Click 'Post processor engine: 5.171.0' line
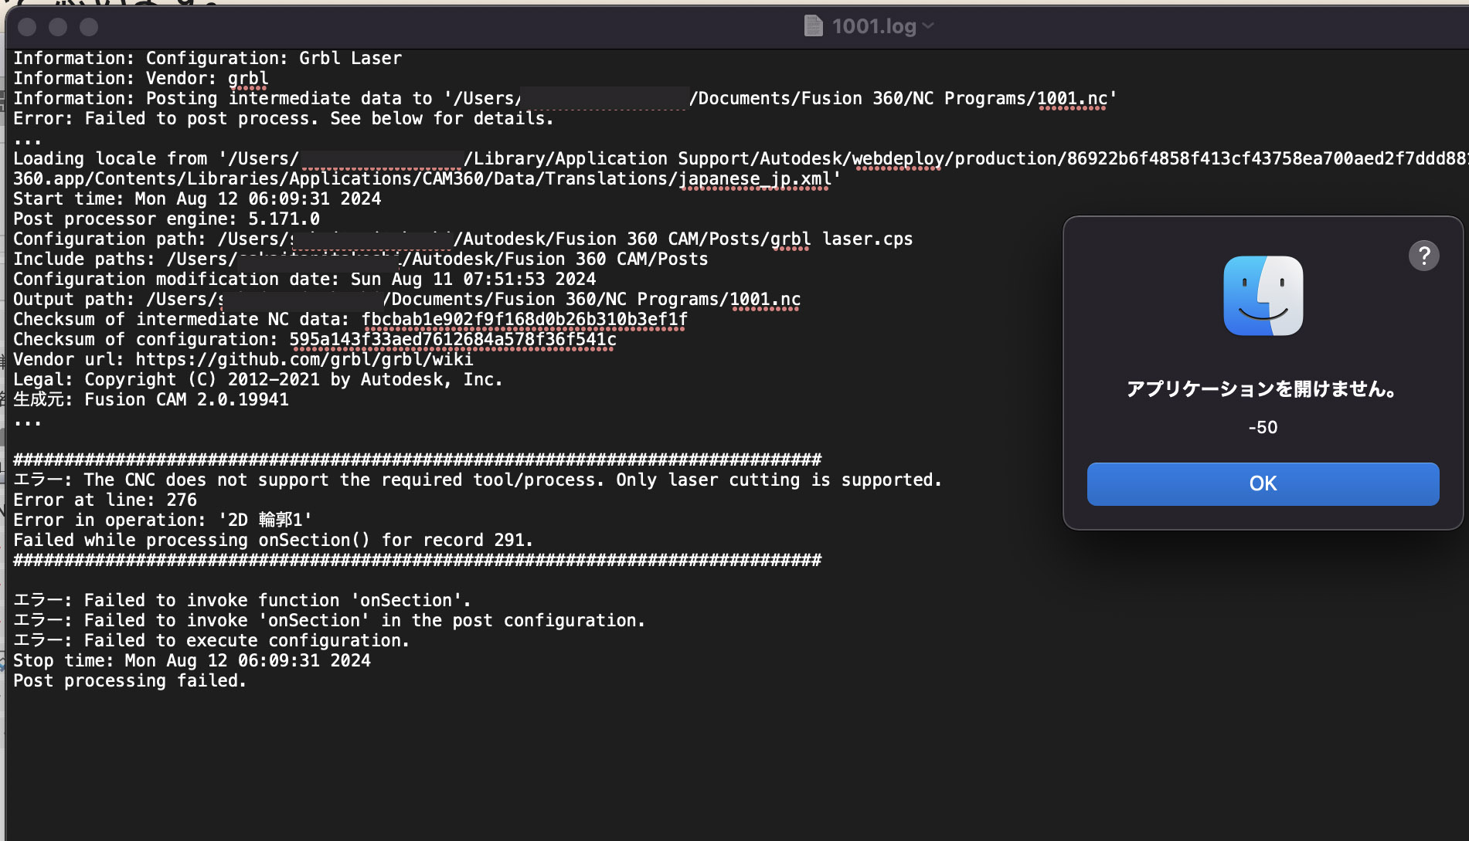 [x=166, y=219]
